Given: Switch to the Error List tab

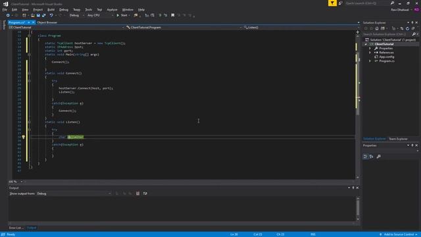Looking at the screenshot, I should pos(16,228).
